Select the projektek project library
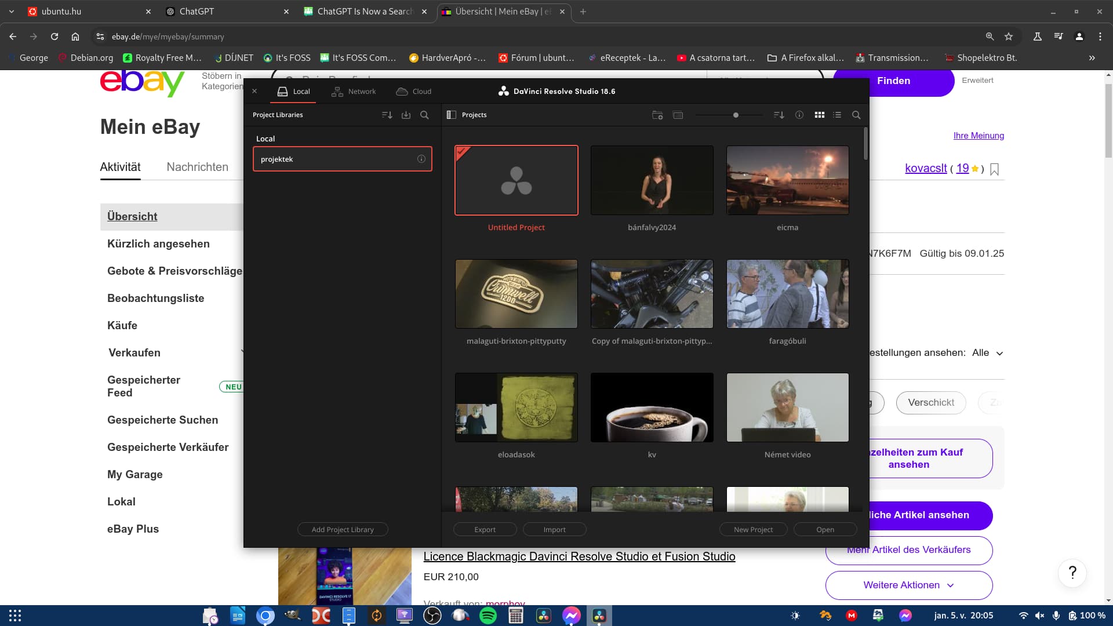 (343, 159)
